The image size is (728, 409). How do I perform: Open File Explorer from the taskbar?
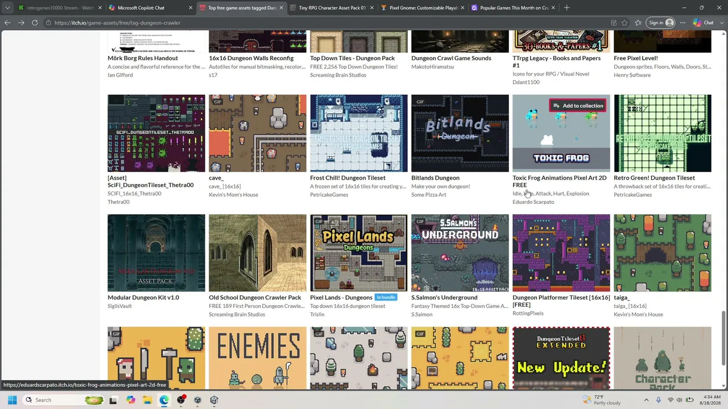tap(147, 400)
